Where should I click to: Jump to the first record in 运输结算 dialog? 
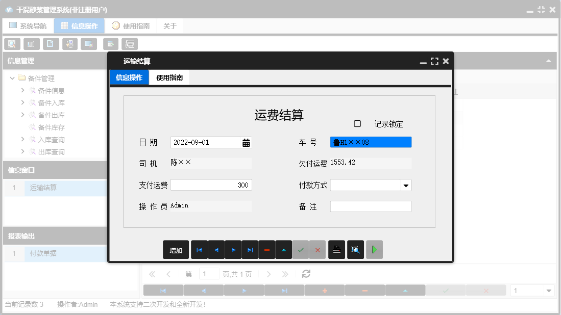(199, 249)
